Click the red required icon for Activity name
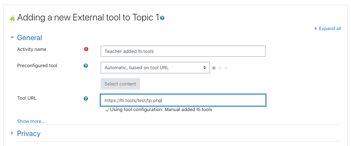The image size is (351, 146). click(86, 49)
